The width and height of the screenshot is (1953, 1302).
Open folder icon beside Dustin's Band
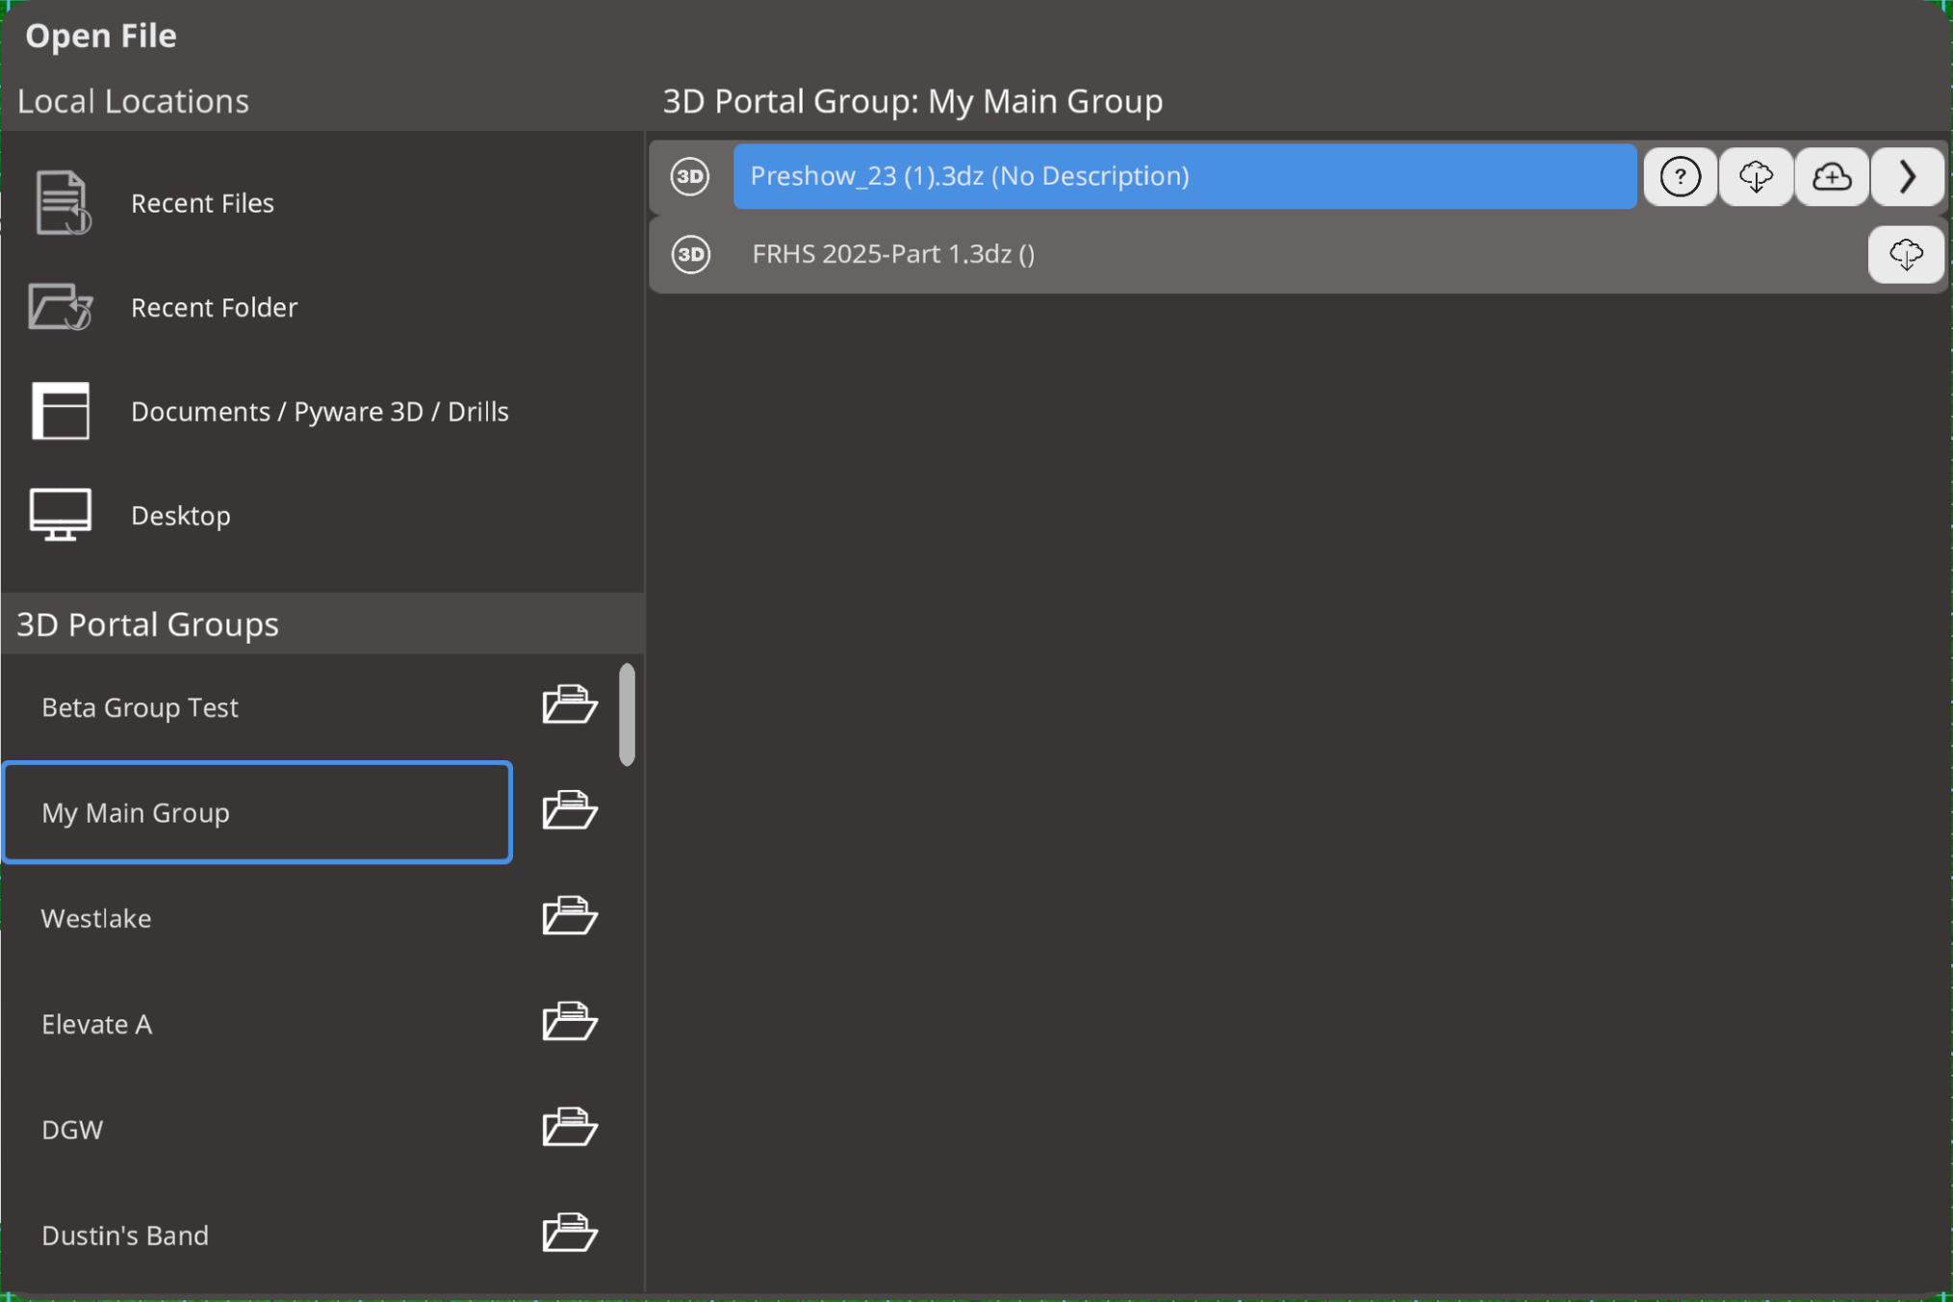[x=569, y=1233]
